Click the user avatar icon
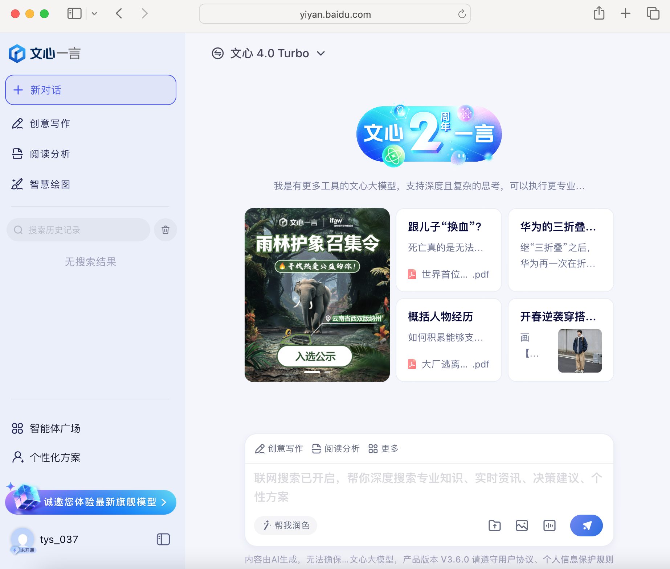Viewport: 670px width, 569px height. [23, 539]
